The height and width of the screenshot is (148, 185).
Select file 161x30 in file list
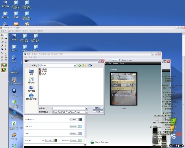point(43,69)
